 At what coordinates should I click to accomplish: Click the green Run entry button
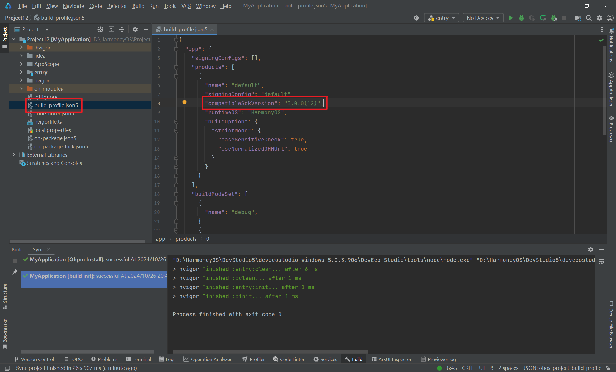(511, 18)
